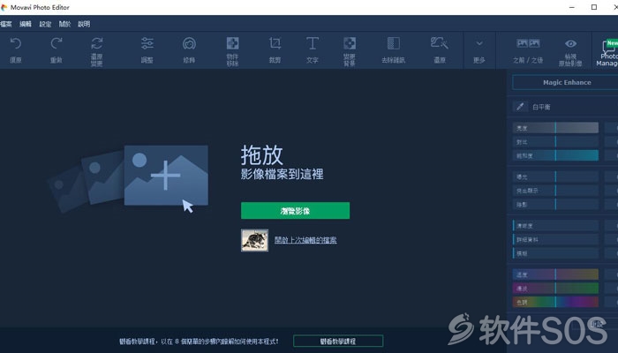Adjust the Hue (色調) rainbow slider
Image resolution: width=618 pixels, height=353 pixels.
(555, 302)
